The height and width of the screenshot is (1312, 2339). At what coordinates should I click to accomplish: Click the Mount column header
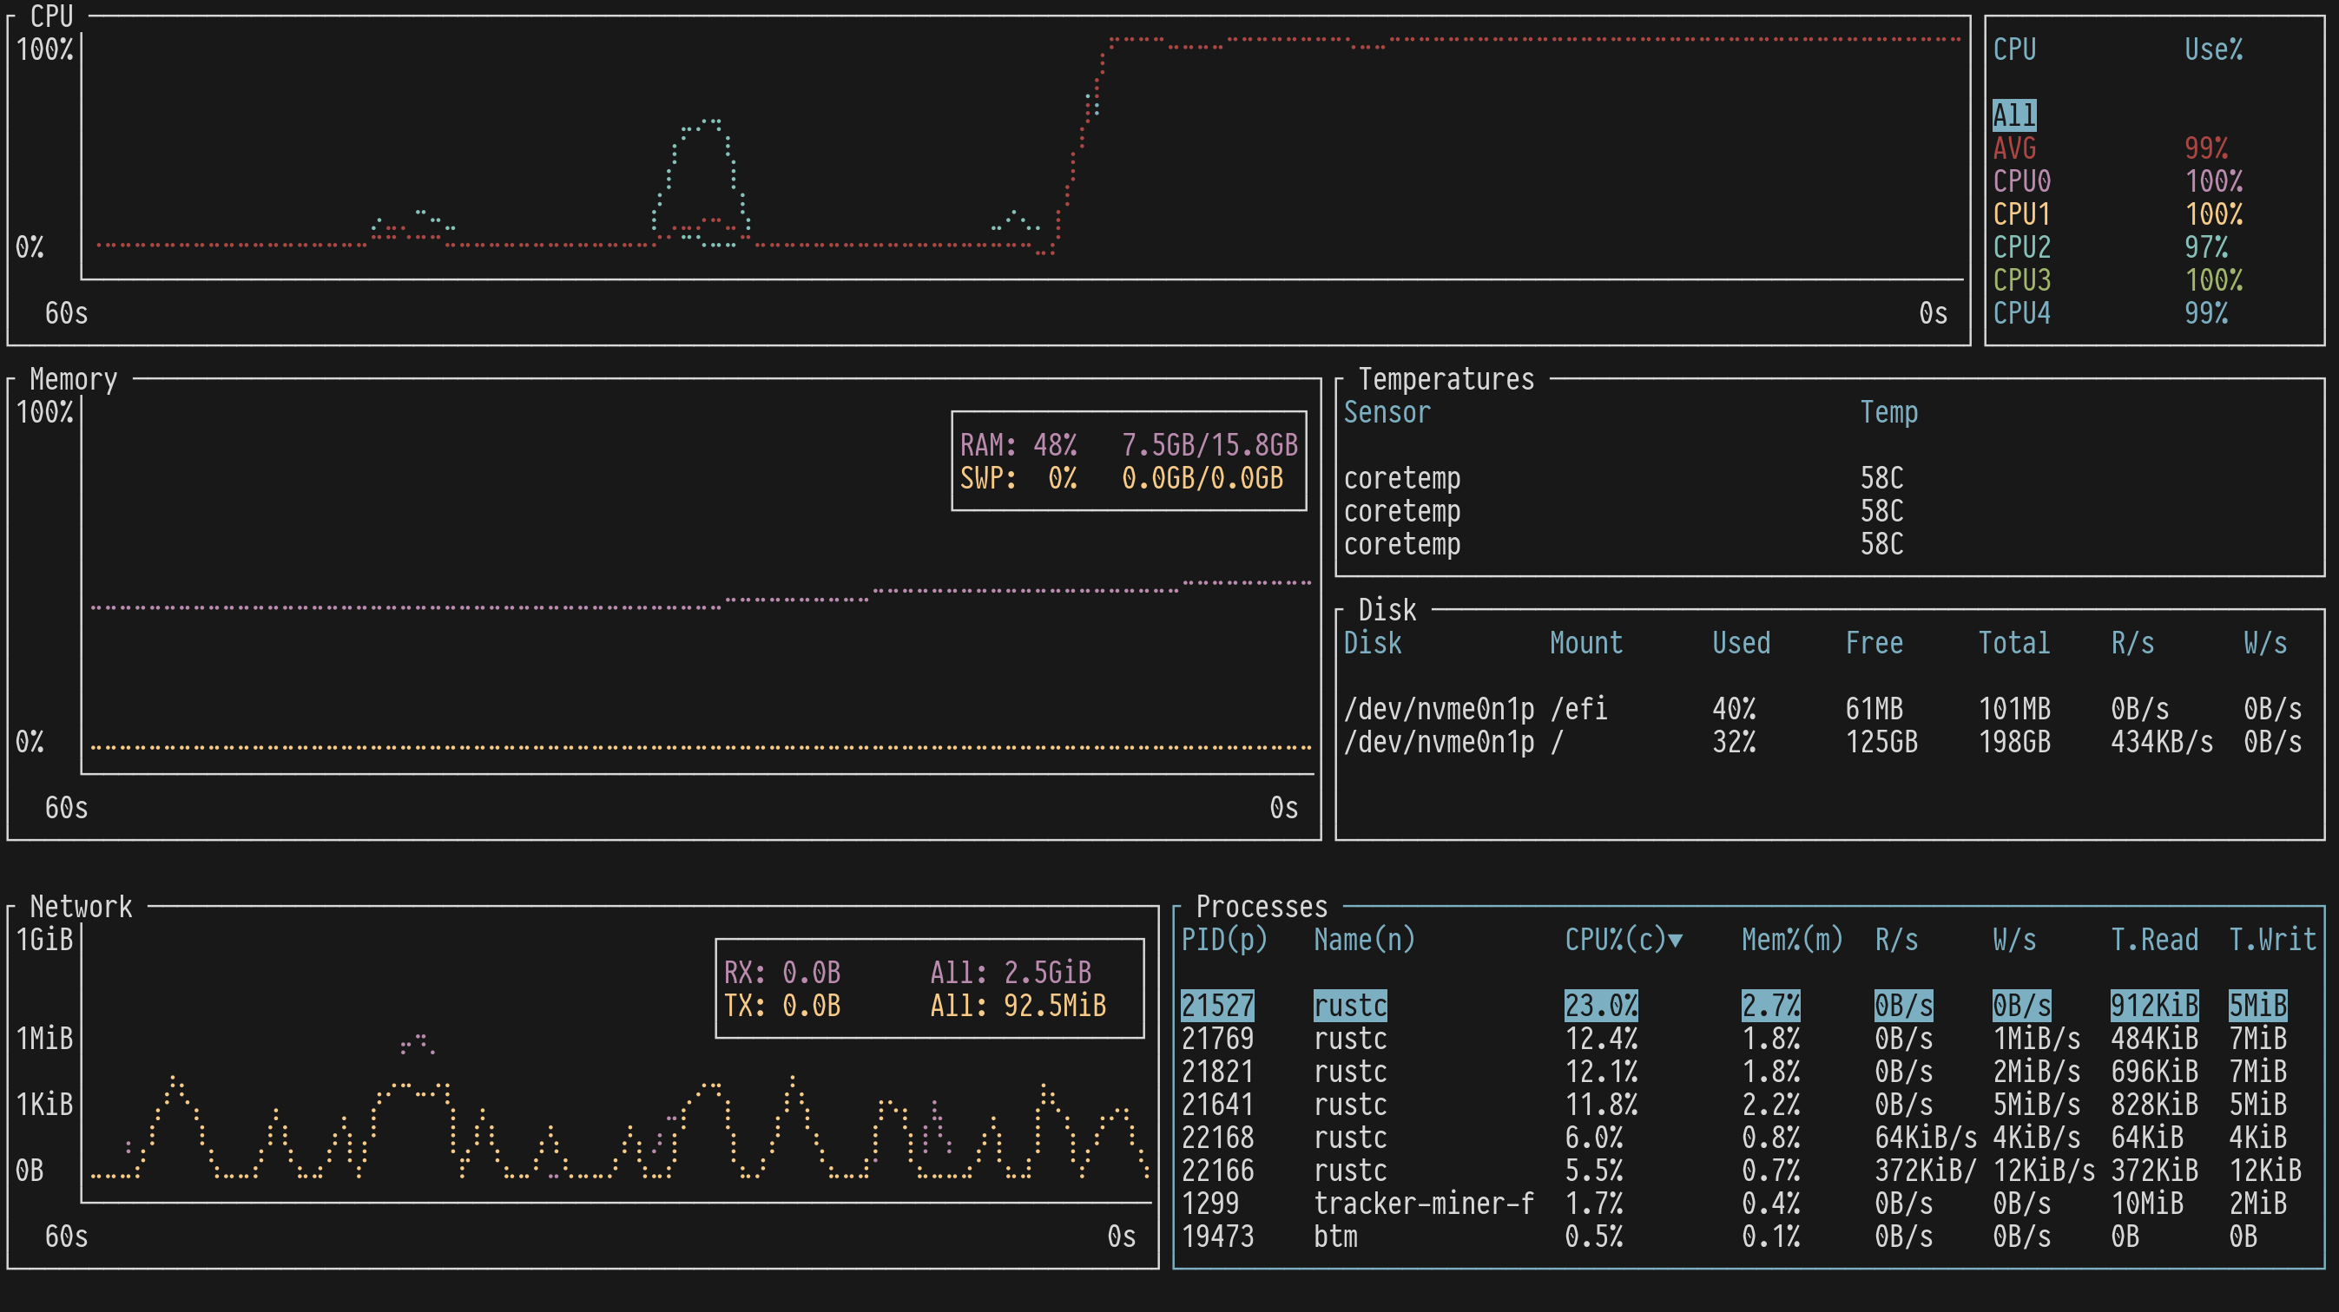coord(1585,642)
